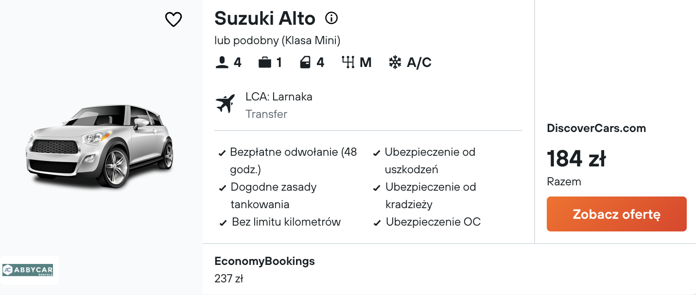Viewport: 696px width, 295px height.
Task: Click the DiscoverCars.com provider name
Action: [596, 129]
